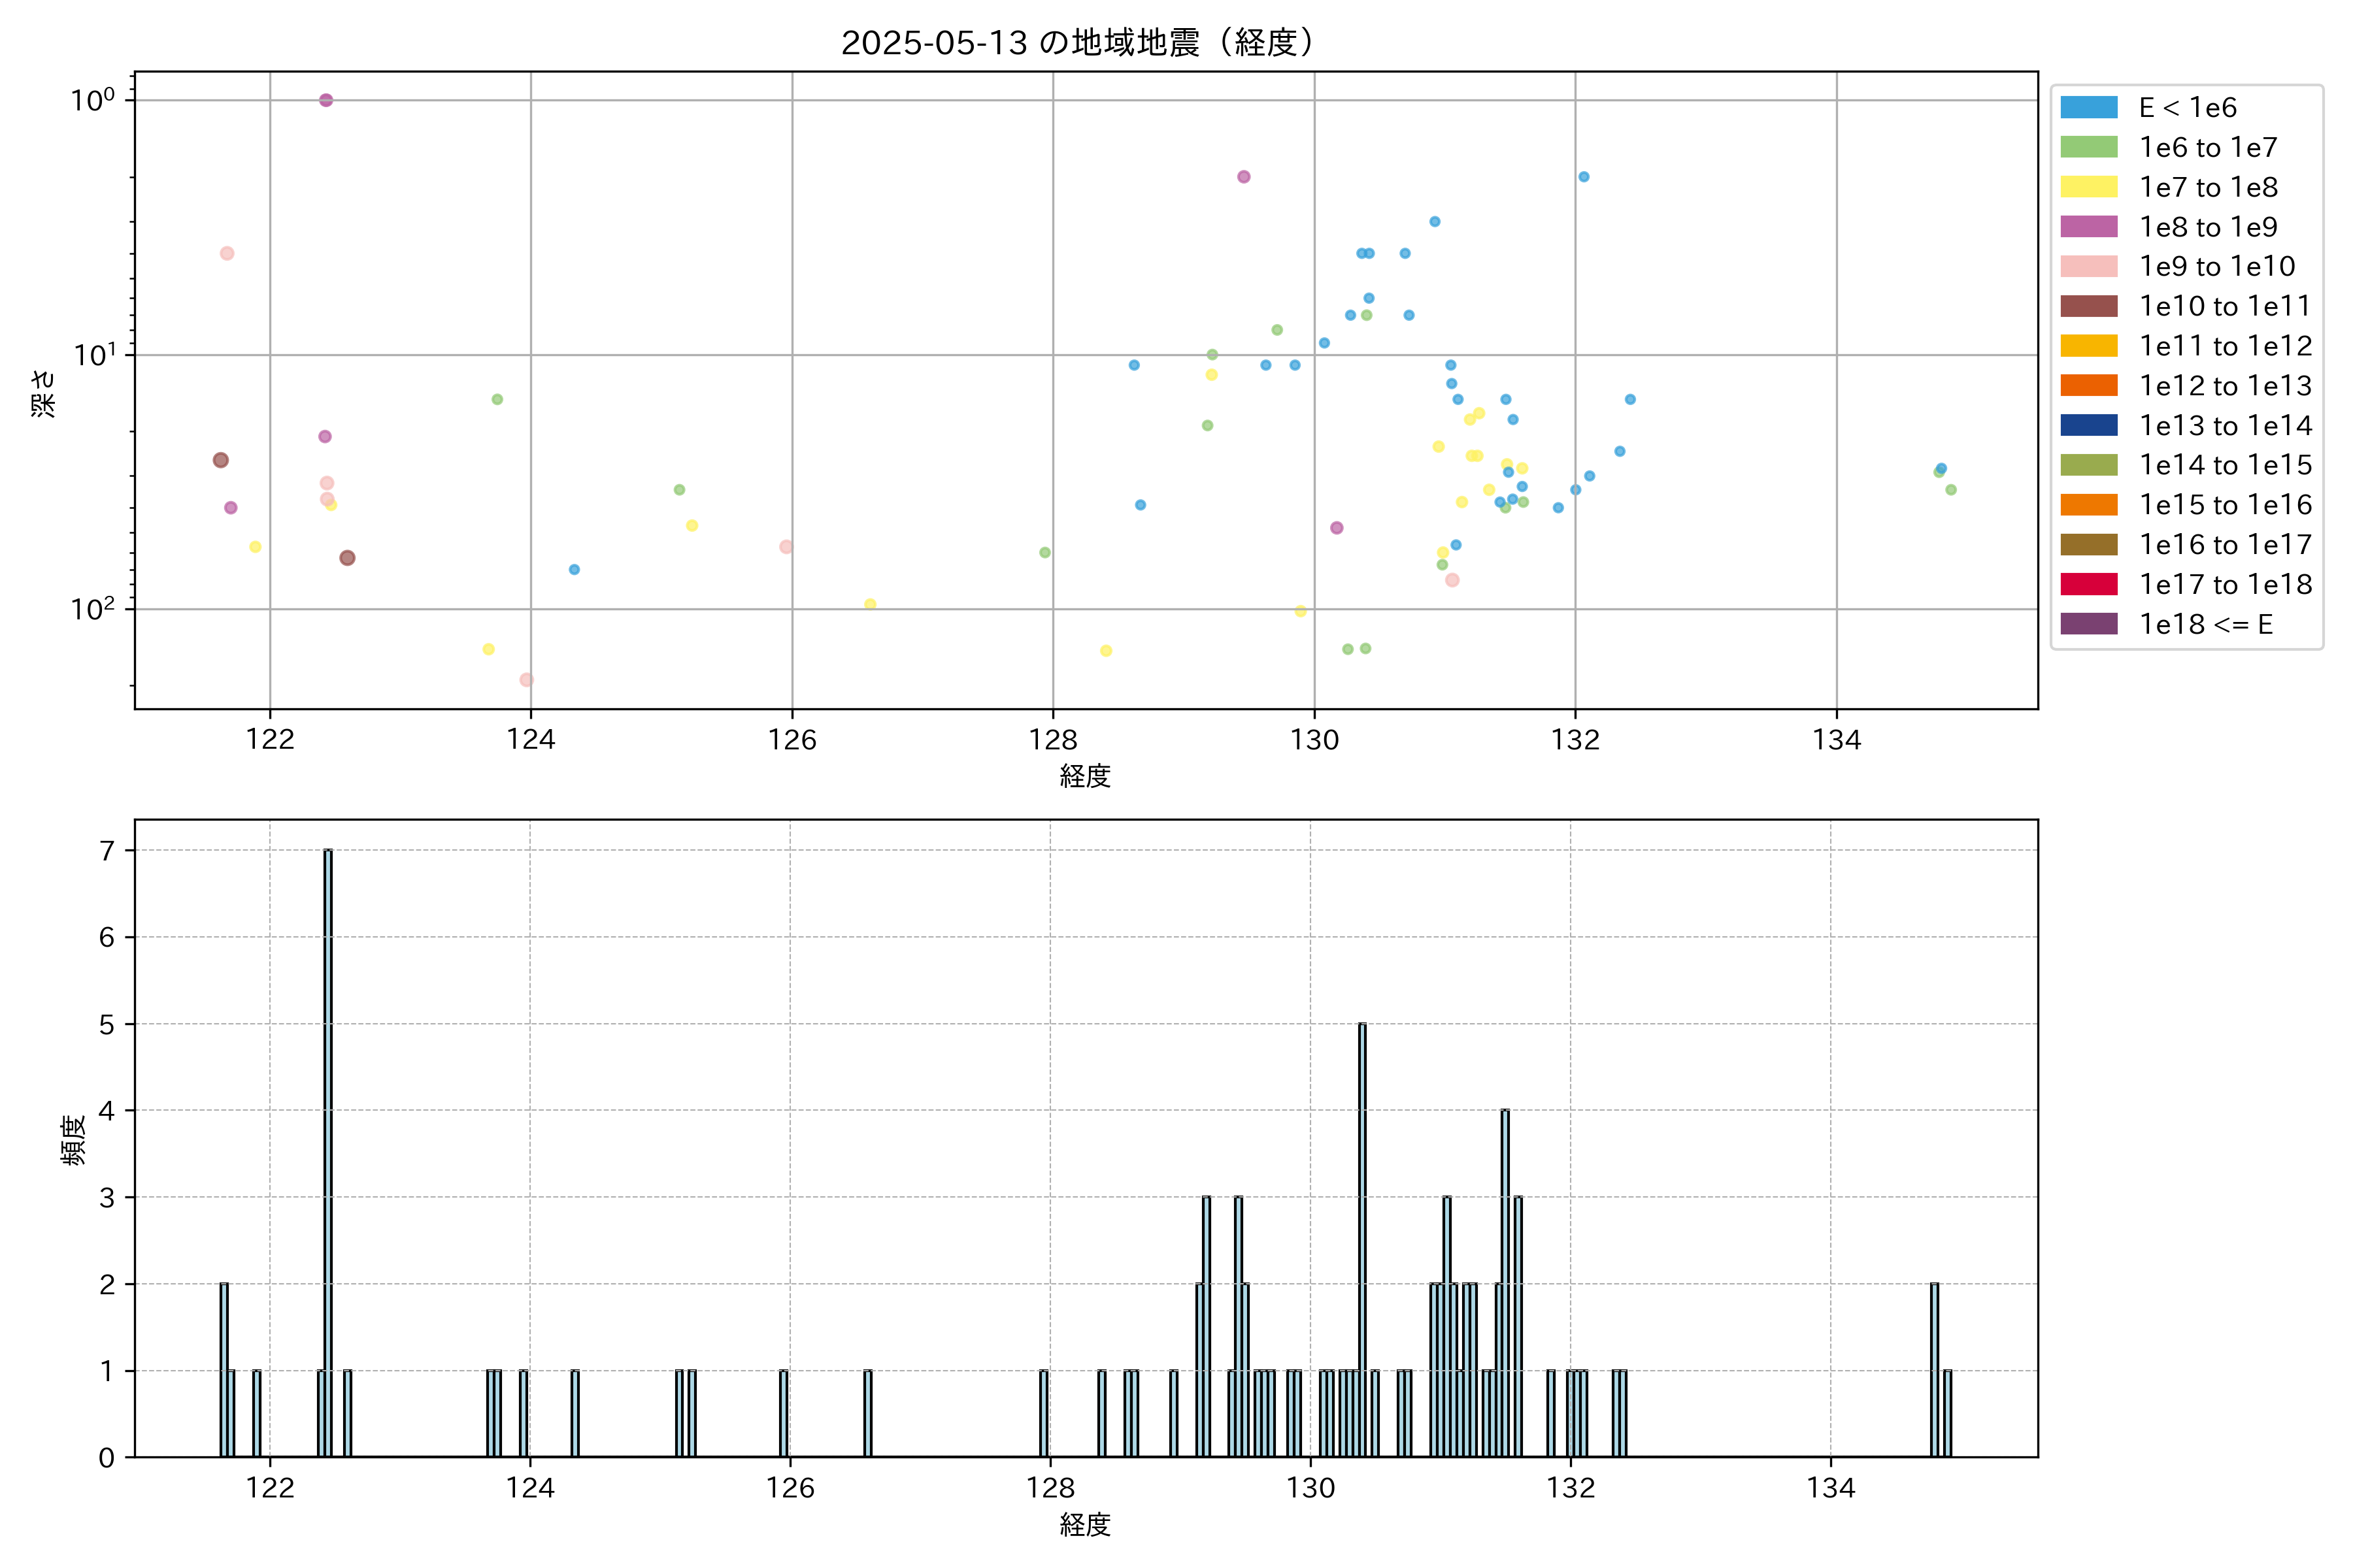Click the '経度' x-axis label under scatter plot

pyautogui.click(x=1084, y=776)
